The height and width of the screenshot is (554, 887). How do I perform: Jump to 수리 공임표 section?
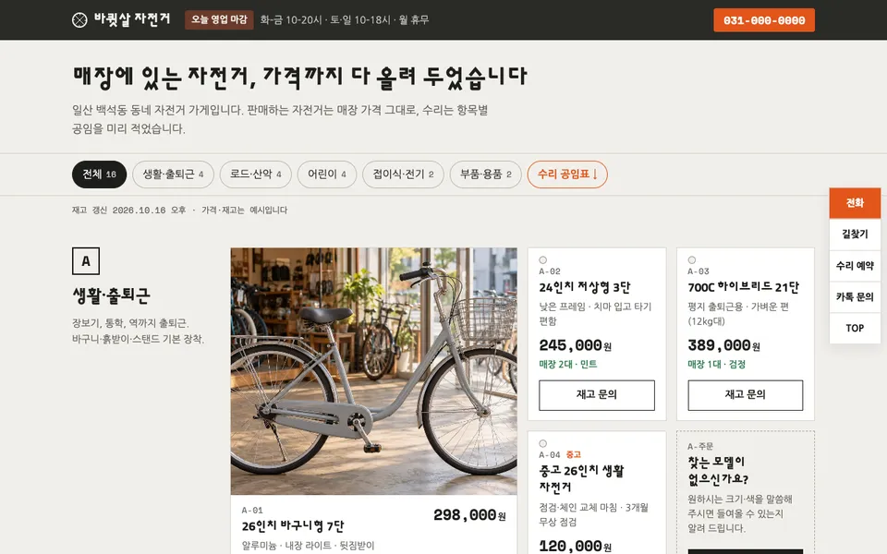tap(567, 175)
